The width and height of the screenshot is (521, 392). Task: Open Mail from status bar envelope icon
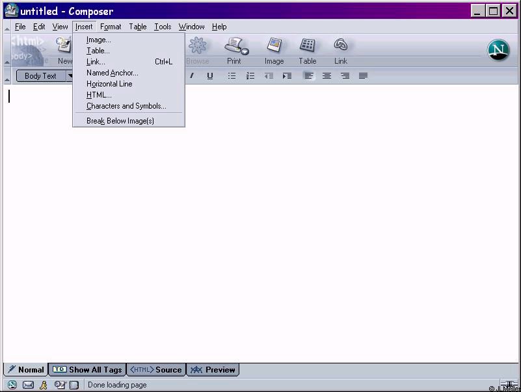28,385
